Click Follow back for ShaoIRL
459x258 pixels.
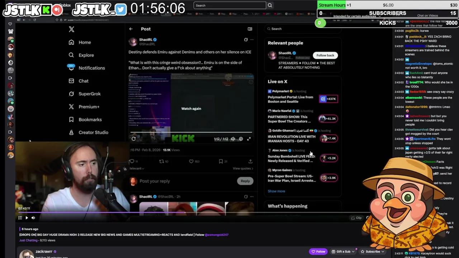[x=325, y=55]
